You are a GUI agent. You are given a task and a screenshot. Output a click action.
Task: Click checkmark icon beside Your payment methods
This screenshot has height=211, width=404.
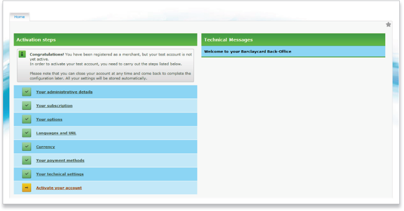[x=27, y=160]
